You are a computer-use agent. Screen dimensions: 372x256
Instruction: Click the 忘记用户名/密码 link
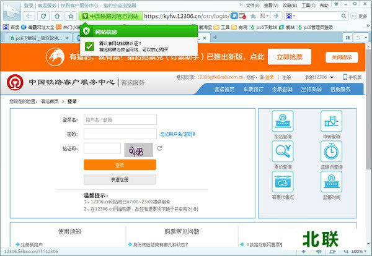(177, 134)
